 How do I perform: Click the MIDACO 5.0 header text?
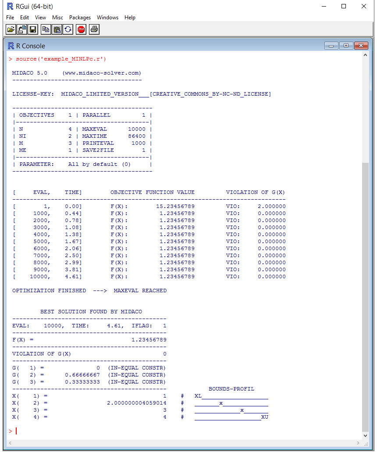[30, 73]
